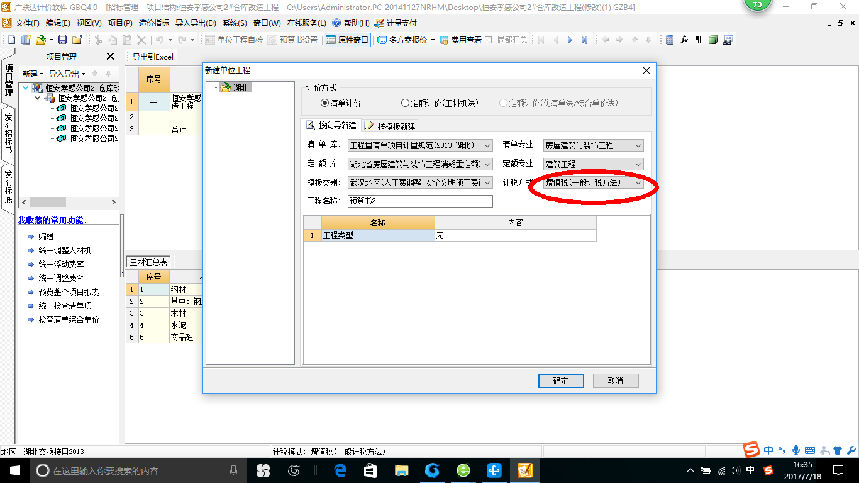
Task: Click the next record blue arrow
Action: pos(570,40)
